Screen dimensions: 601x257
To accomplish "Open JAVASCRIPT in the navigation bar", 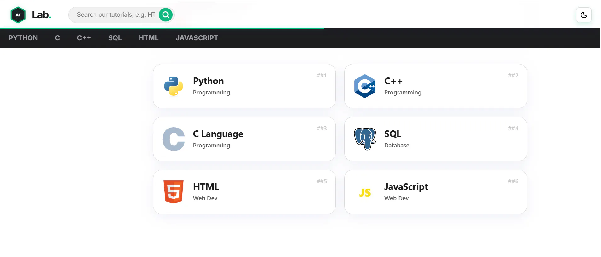I will pyautogui.click(x=197, y=38).
